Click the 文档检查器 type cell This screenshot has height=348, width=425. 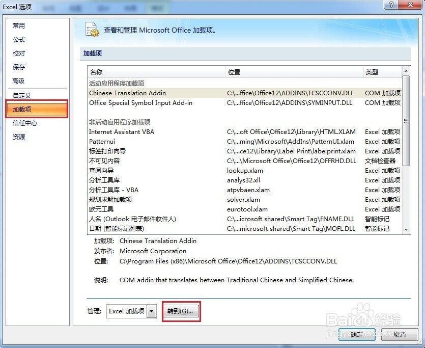click(380, 161)
